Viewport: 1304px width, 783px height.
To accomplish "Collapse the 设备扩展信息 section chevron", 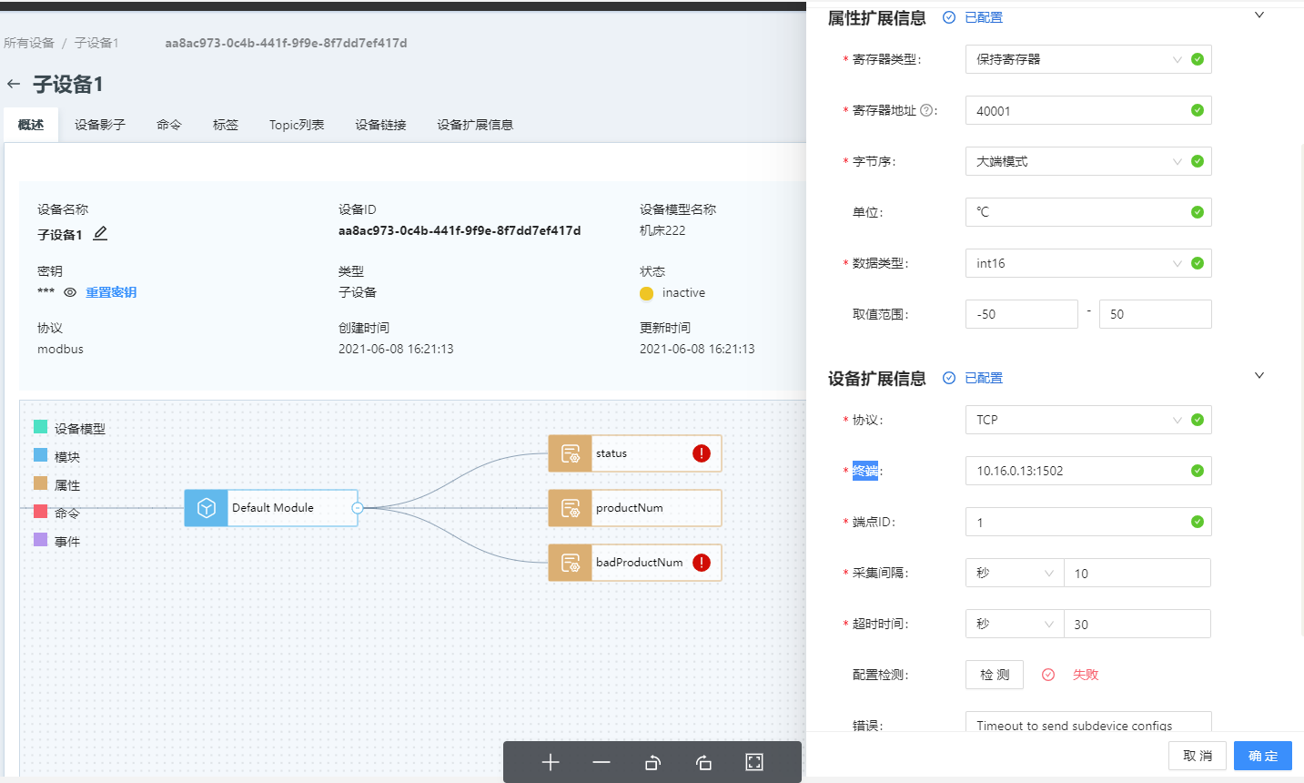I will (x=1259, y=376).
